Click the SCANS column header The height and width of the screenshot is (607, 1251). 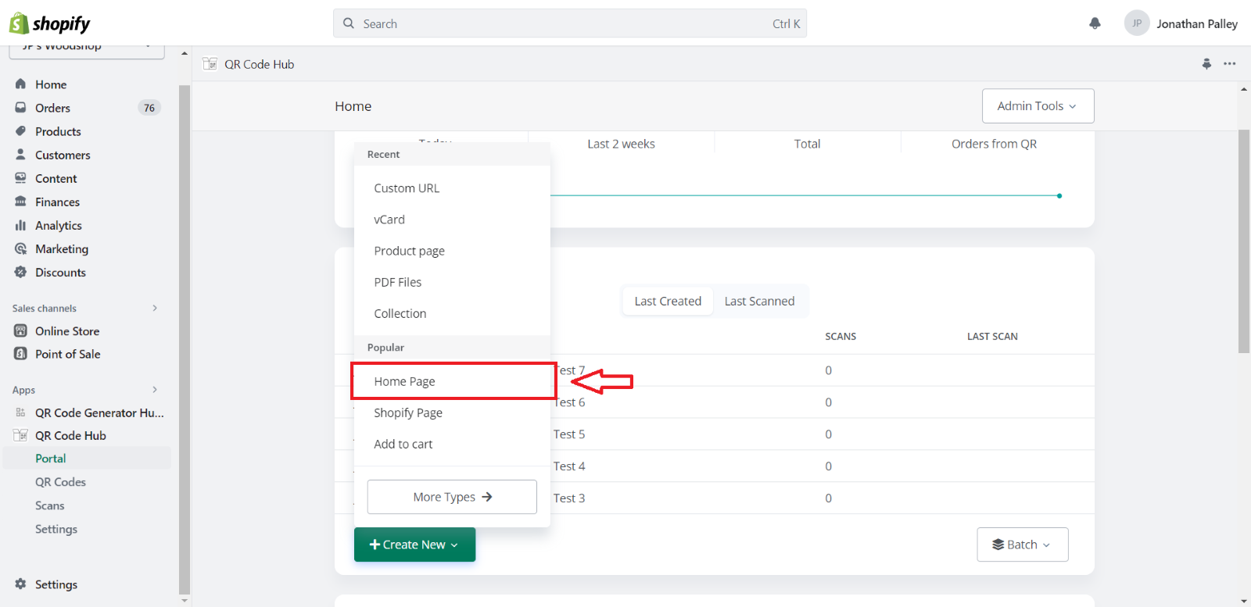point(841,337)
